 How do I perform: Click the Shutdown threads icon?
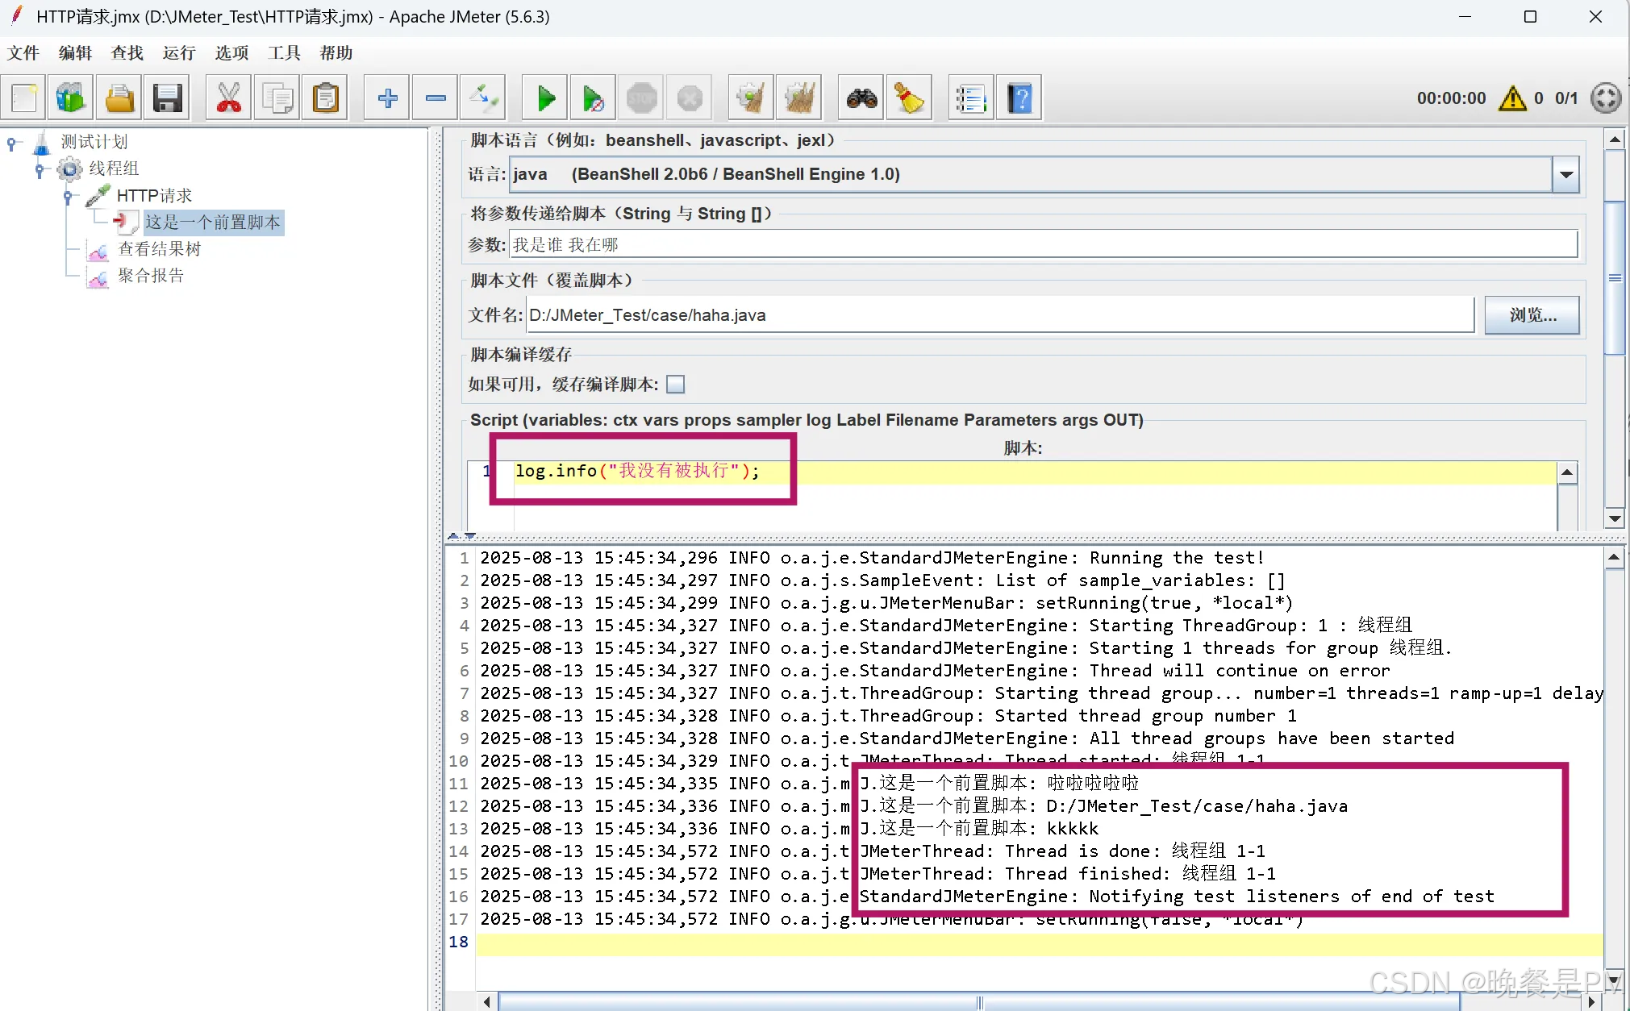690,98
